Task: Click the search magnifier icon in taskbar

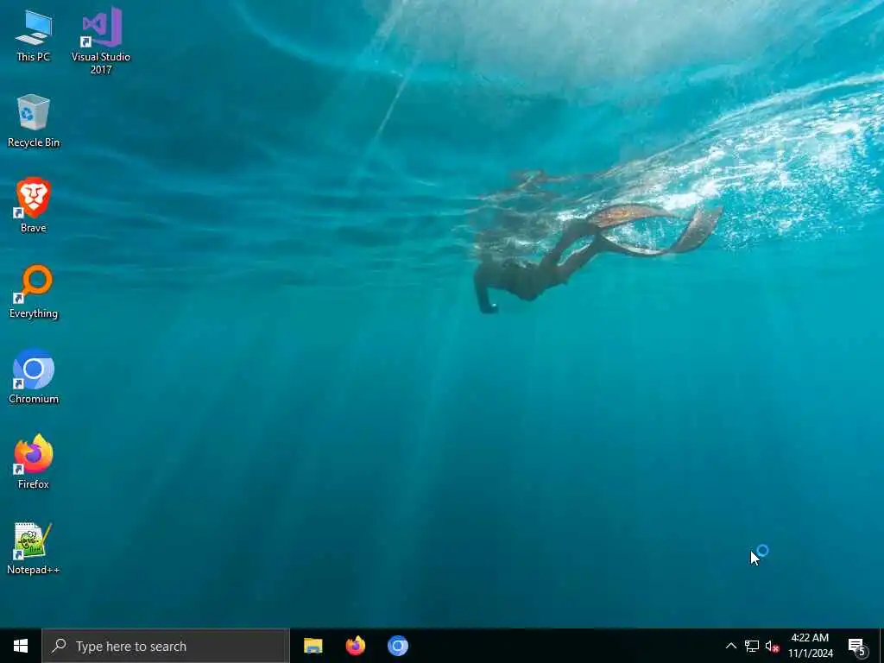Action: point(60,646)
